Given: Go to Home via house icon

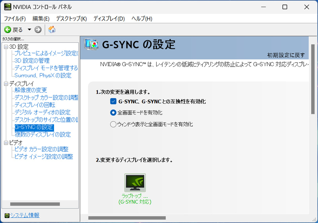Looking at the screenshot, I should [52, 30].
